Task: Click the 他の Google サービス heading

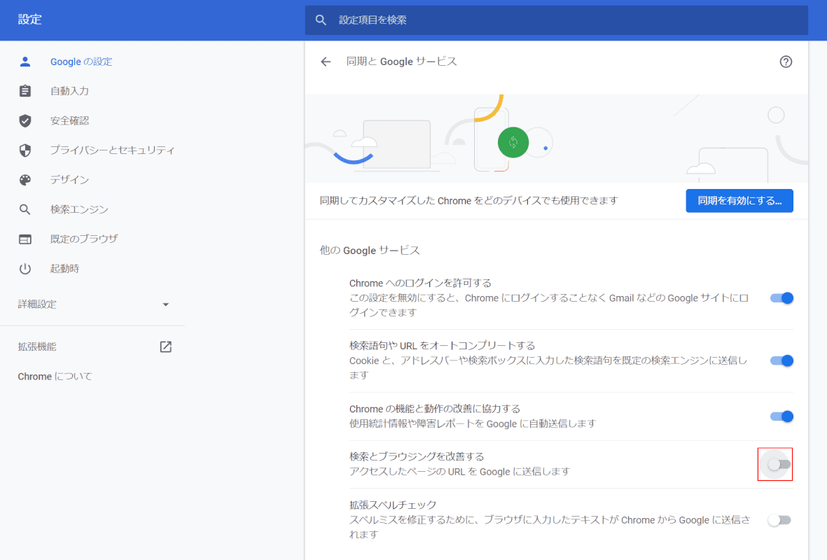Action: 370,251
